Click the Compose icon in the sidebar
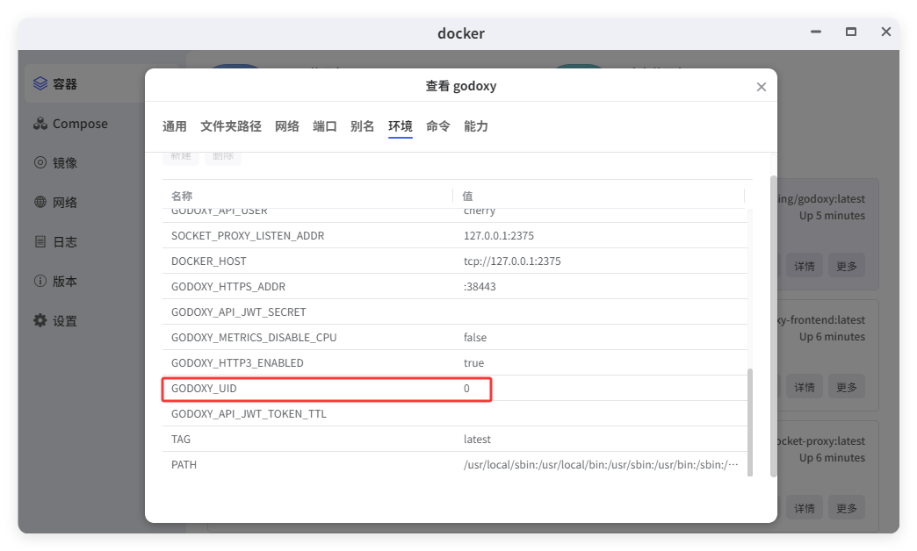917x551 pixels. tap(40, 123)
